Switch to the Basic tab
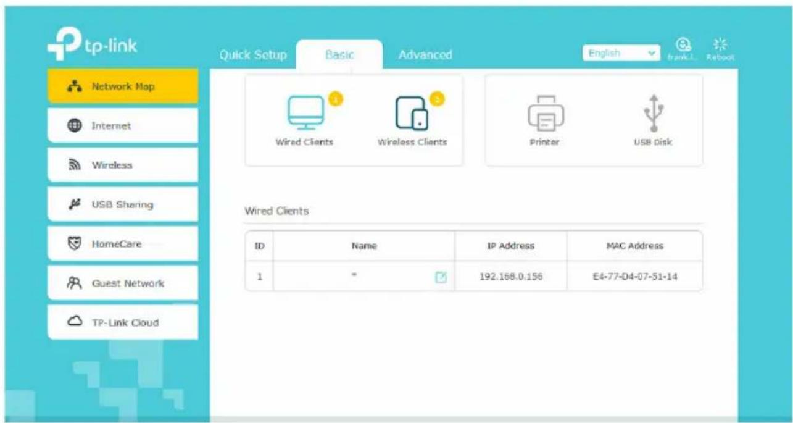This screenshot has width=793, height=423. (339, 54)
